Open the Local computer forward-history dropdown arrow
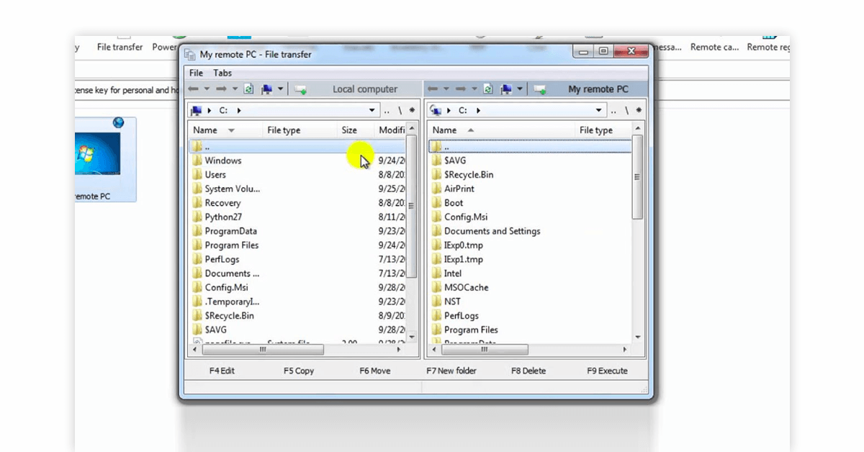The image size is (864, 452). [235, 89]
